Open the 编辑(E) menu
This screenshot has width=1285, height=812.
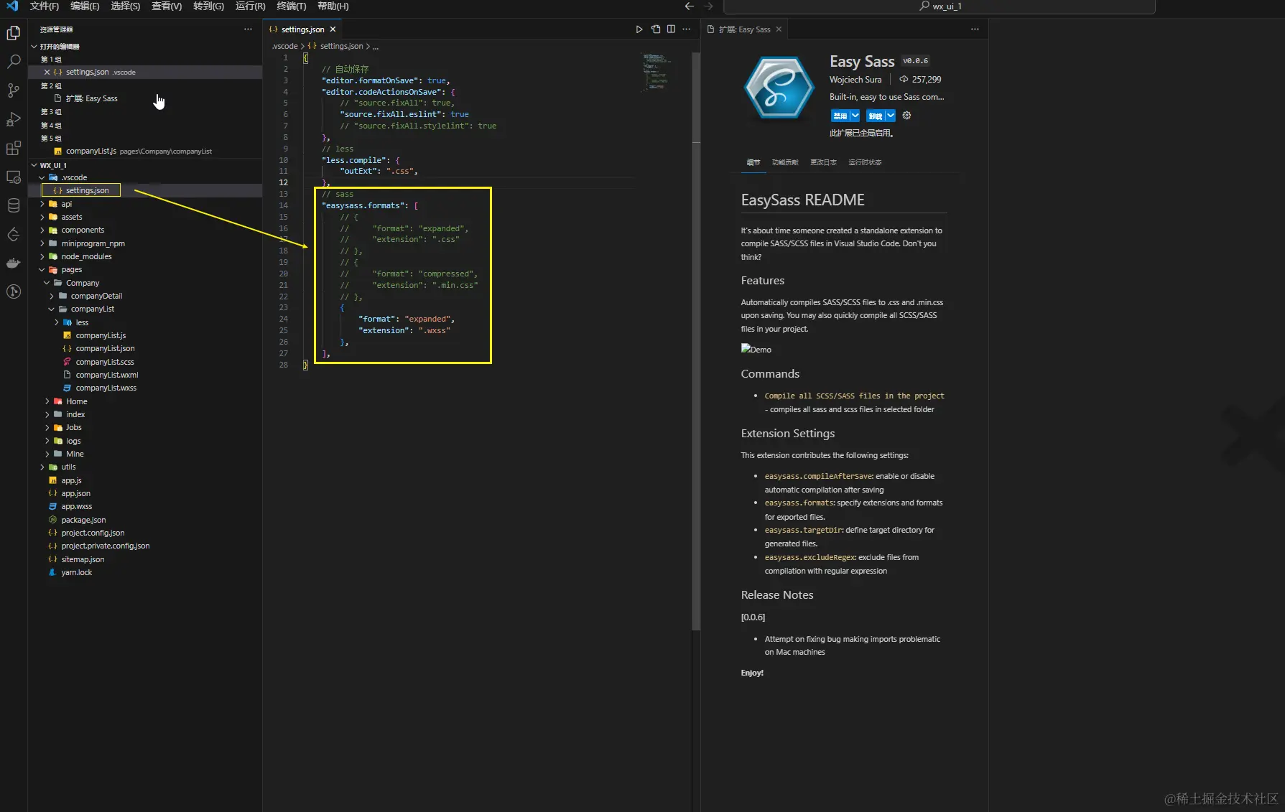[x=85, y=6]
